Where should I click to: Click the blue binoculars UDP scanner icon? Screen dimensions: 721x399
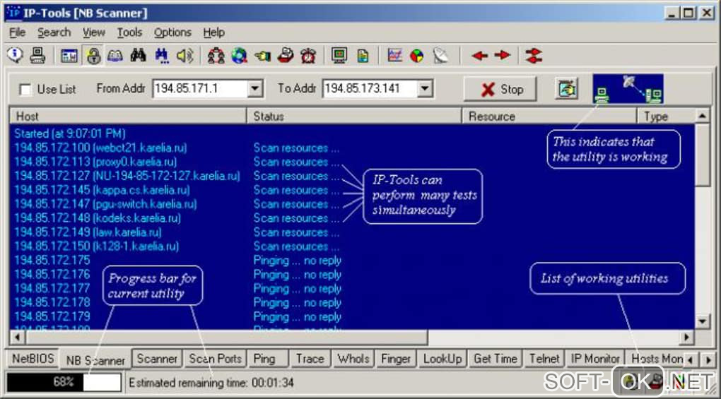point(161,56)
